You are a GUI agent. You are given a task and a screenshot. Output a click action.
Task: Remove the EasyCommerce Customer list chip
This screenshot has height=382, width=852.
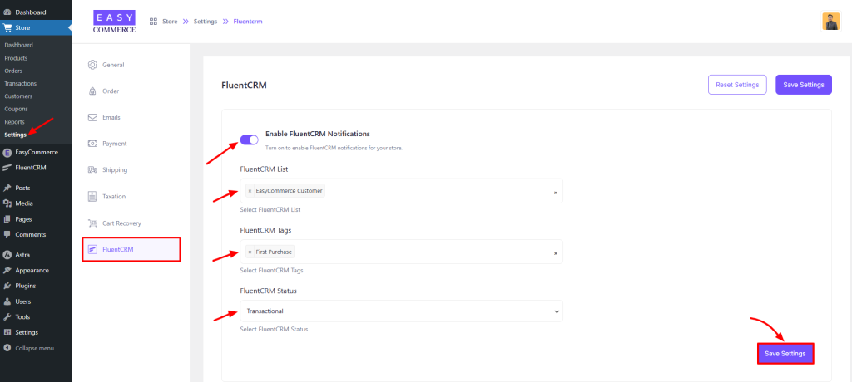[250, 191]
